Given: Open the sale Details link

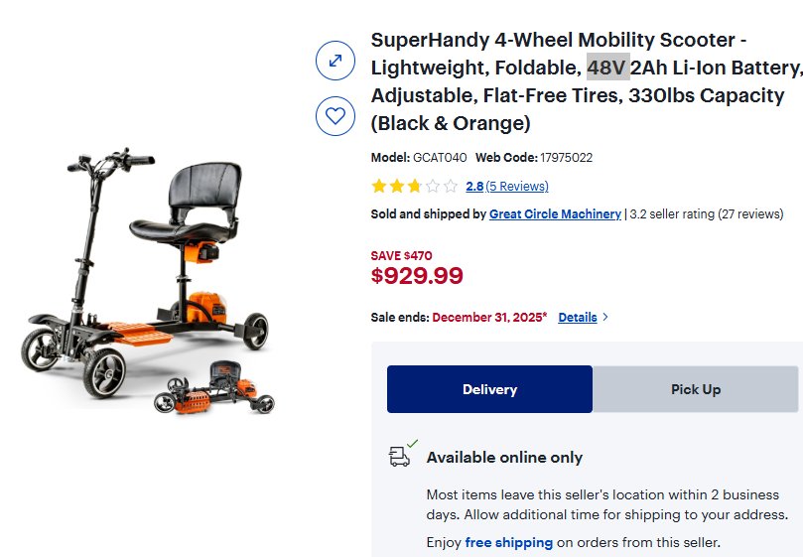Looking at the screenshot, I should click(578, 318).
